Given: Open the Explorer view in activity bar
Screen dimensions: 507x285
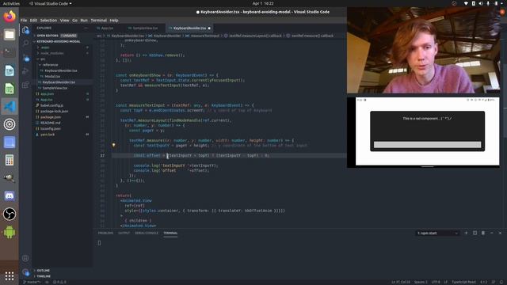Looking at the screenshot, I should click(x=25, y=30).
